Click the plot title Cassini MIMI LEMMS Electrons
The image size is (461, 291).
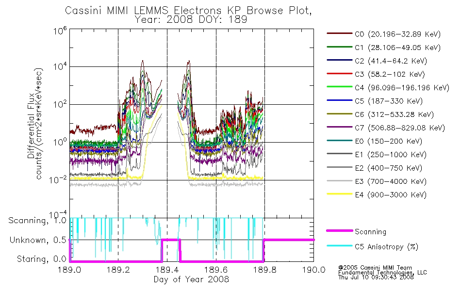188,11
